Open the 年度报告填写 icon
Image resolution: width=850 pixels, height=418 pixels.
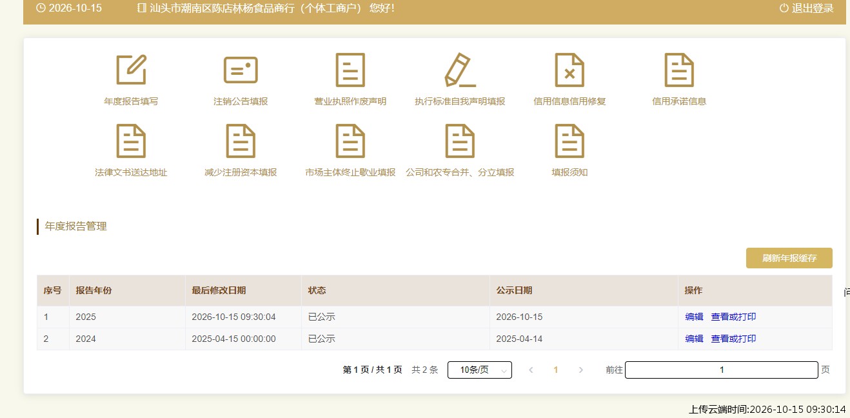coord(131,70)
